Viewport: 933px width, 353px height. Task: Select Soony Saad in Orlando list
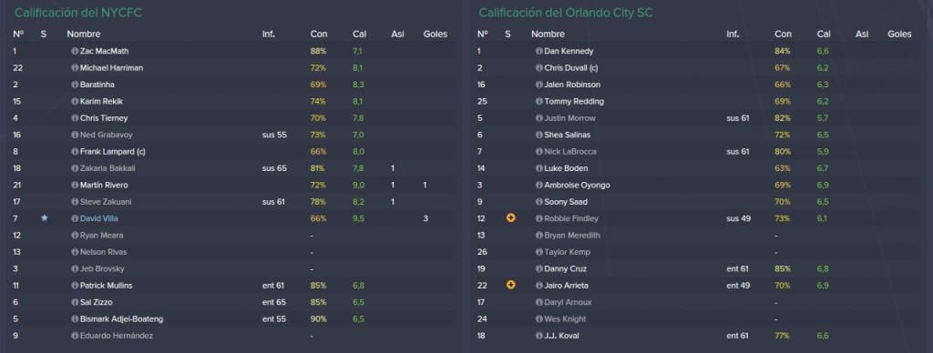pos(565,202)
